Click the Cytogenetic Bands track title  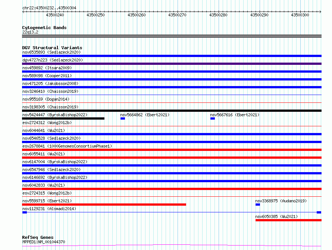[44, 28]
